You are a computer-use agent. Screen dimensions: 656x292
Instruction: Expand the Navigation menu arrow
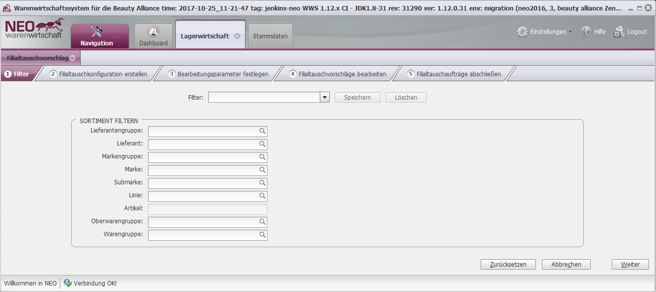pos(117,36)
